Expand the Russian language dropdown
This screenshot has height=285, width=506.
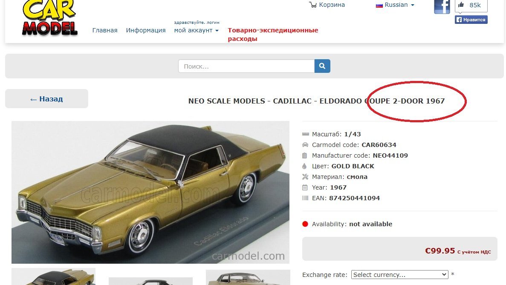tap(395, 5)
